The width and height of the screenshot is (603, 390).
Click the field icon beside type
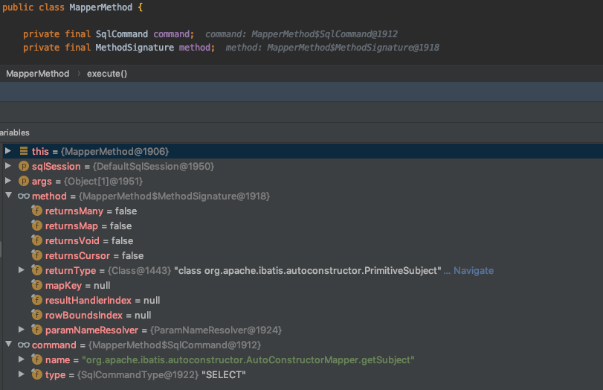pyautogui.click(x=36, y=374)
